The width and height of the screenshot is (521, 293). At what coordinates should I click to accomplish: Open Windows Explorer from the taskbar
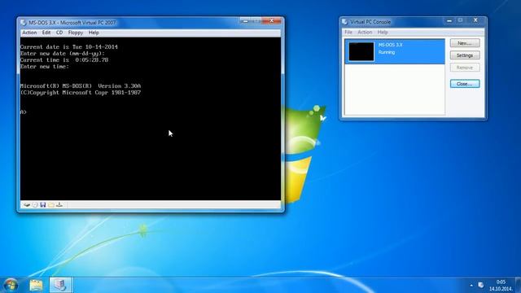coord(36,285)
